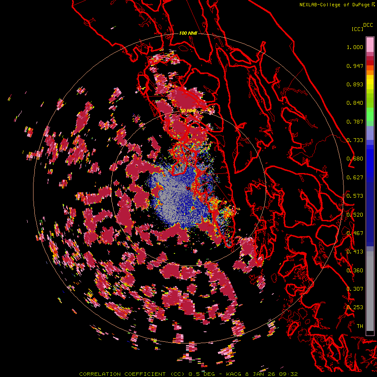The height and width of the screenshot is (377, 377).
Task: Click the radar site center marker
Action: tap(188, 188)
